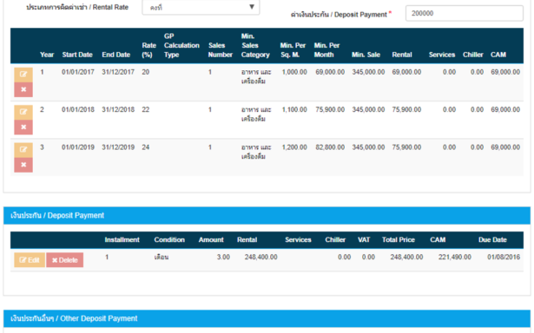Edit the Year 1 rate row
Screen dimensions: 534x333
(x=23, y=75)
